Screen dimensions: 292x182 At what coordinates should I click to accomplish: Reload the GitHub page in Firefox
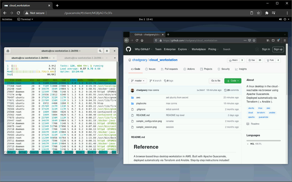click(137, 40)
